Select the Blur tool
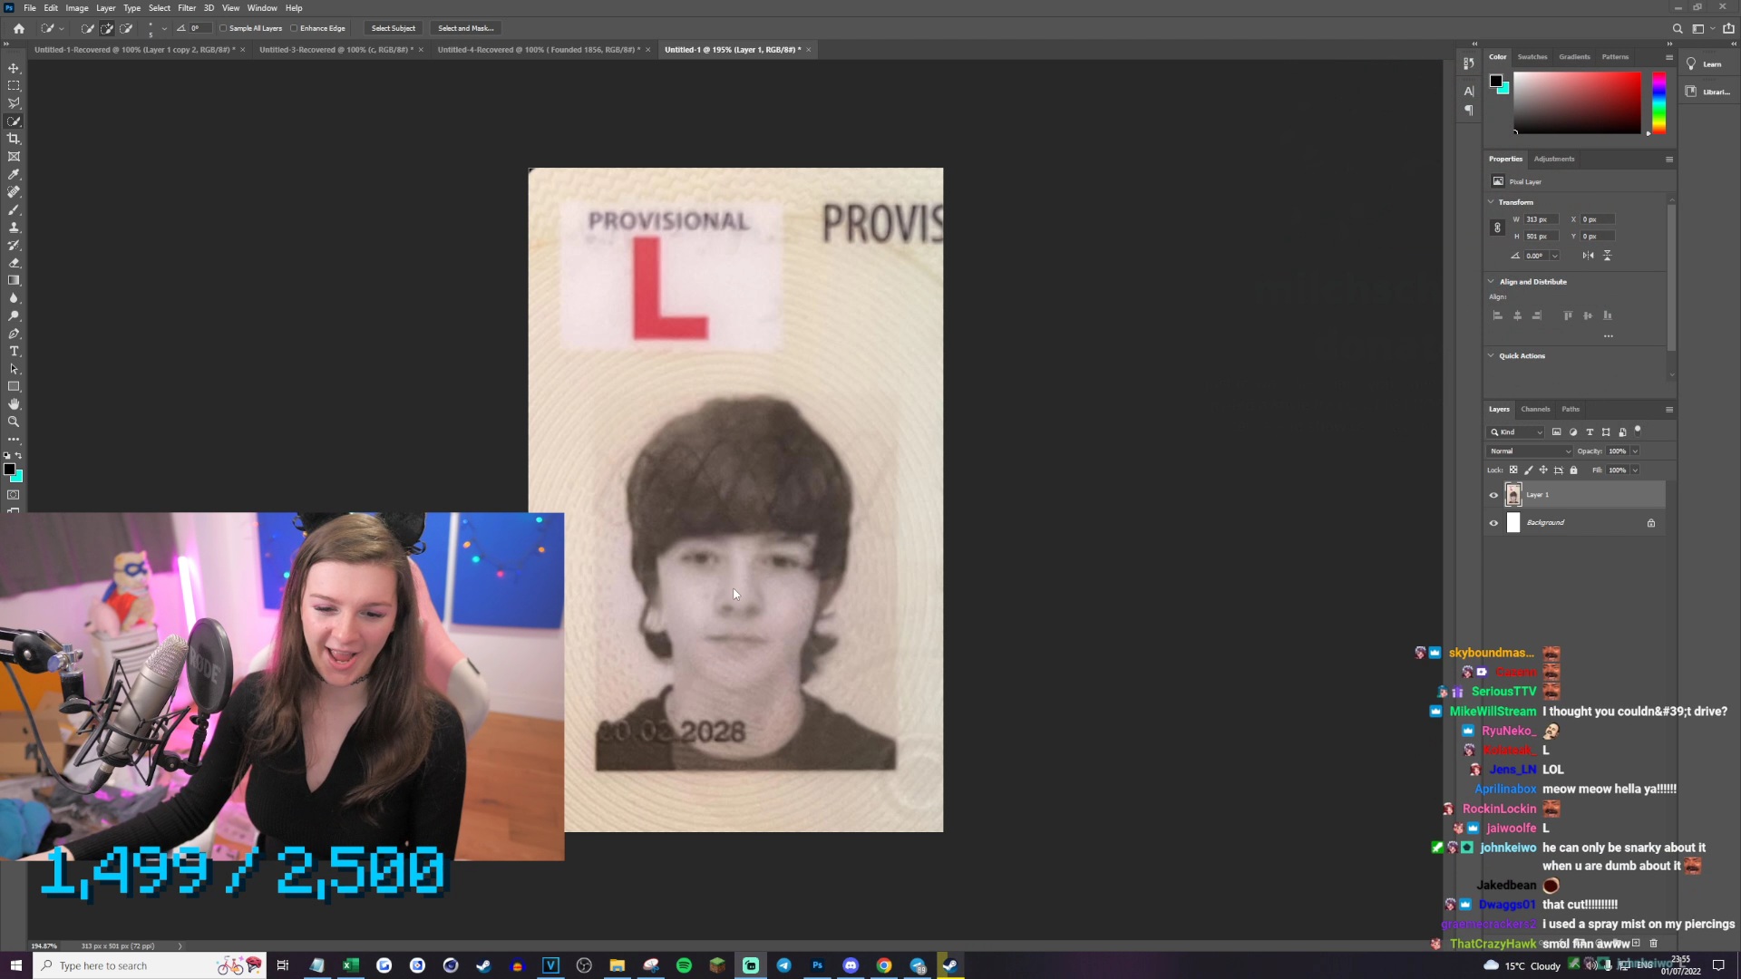 click(x=14, y=298)
